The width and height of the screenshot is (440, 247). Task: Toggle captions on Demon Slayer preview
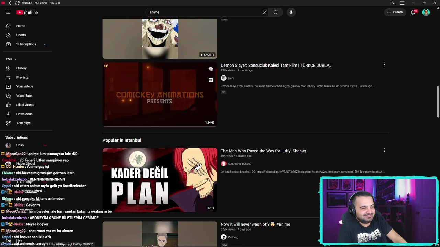[211, 80]
